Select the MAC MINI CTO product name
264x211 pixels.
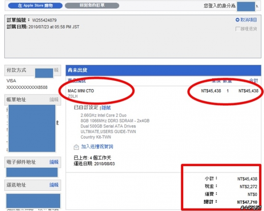[x=81, y=91]
